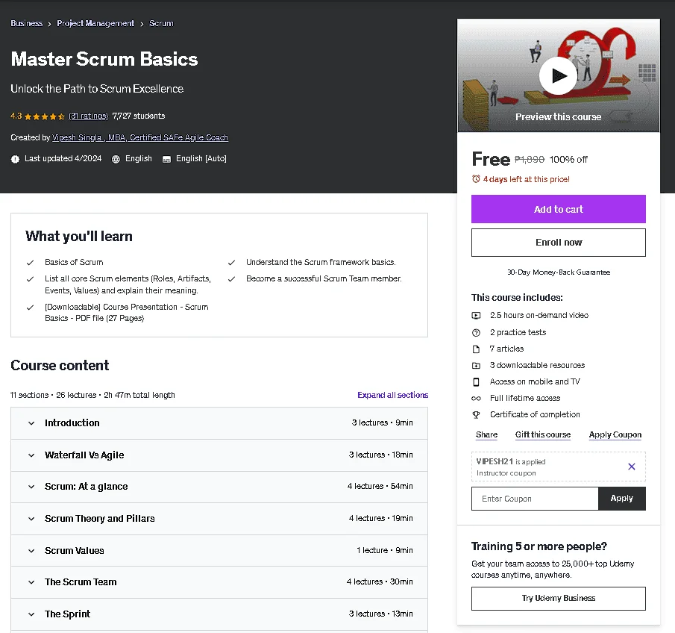
Task: Click Add to cart button
Action: coord(559,209)
